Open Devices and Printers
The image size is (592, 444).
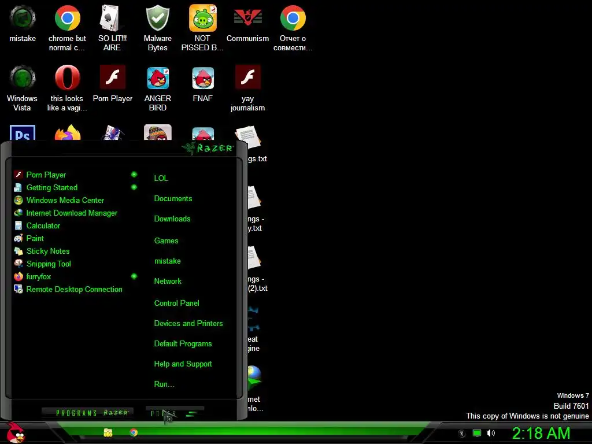pyautogui.click(x=188, y=324)
